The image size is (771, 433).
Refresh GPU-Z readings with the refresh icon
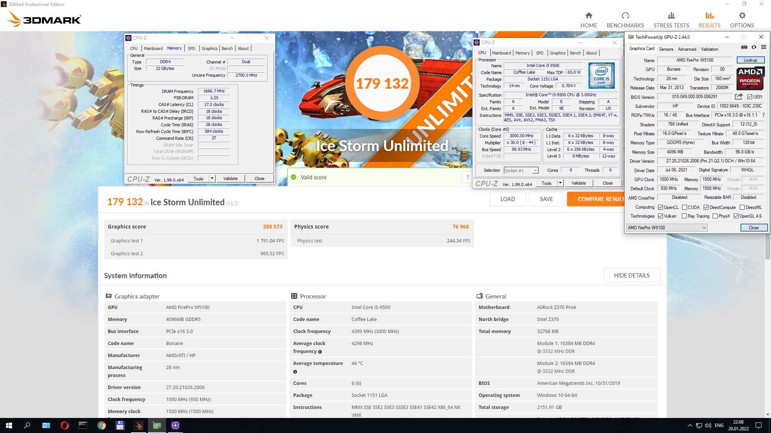(754, 47)
